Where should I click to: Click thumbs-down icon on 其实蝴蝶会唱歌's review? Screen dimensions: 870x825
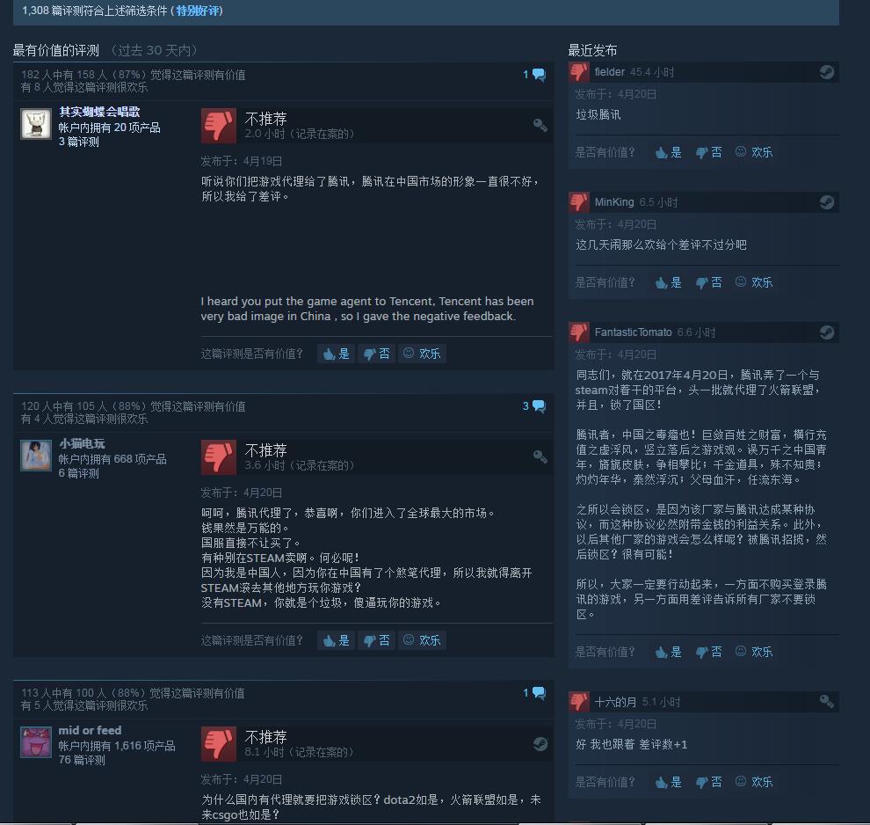219,126
